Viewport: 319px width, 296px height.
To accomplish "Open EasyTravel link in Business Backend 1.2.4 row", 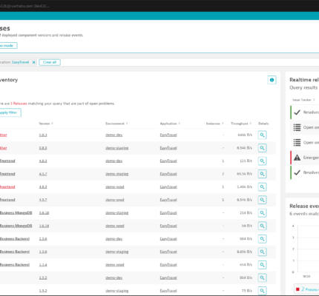I will click(x=168, y=265).
